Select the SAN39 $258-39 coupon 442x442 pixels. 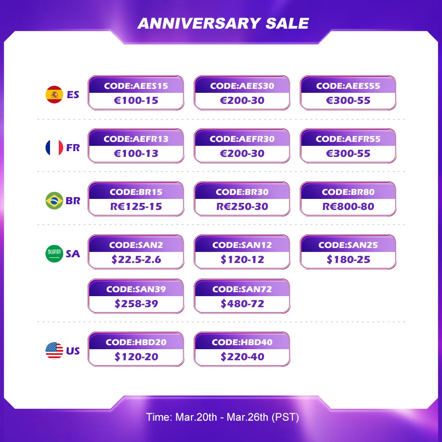136,296
